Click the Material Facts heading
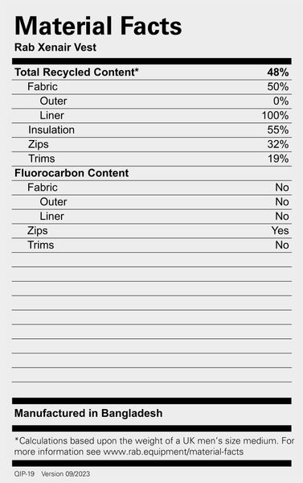 click(98, 26)
